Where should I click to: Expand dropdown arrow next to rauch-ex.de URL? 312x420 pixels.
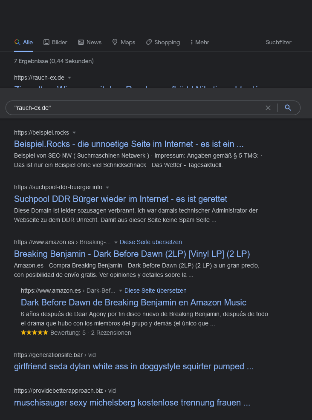[69, 78]
